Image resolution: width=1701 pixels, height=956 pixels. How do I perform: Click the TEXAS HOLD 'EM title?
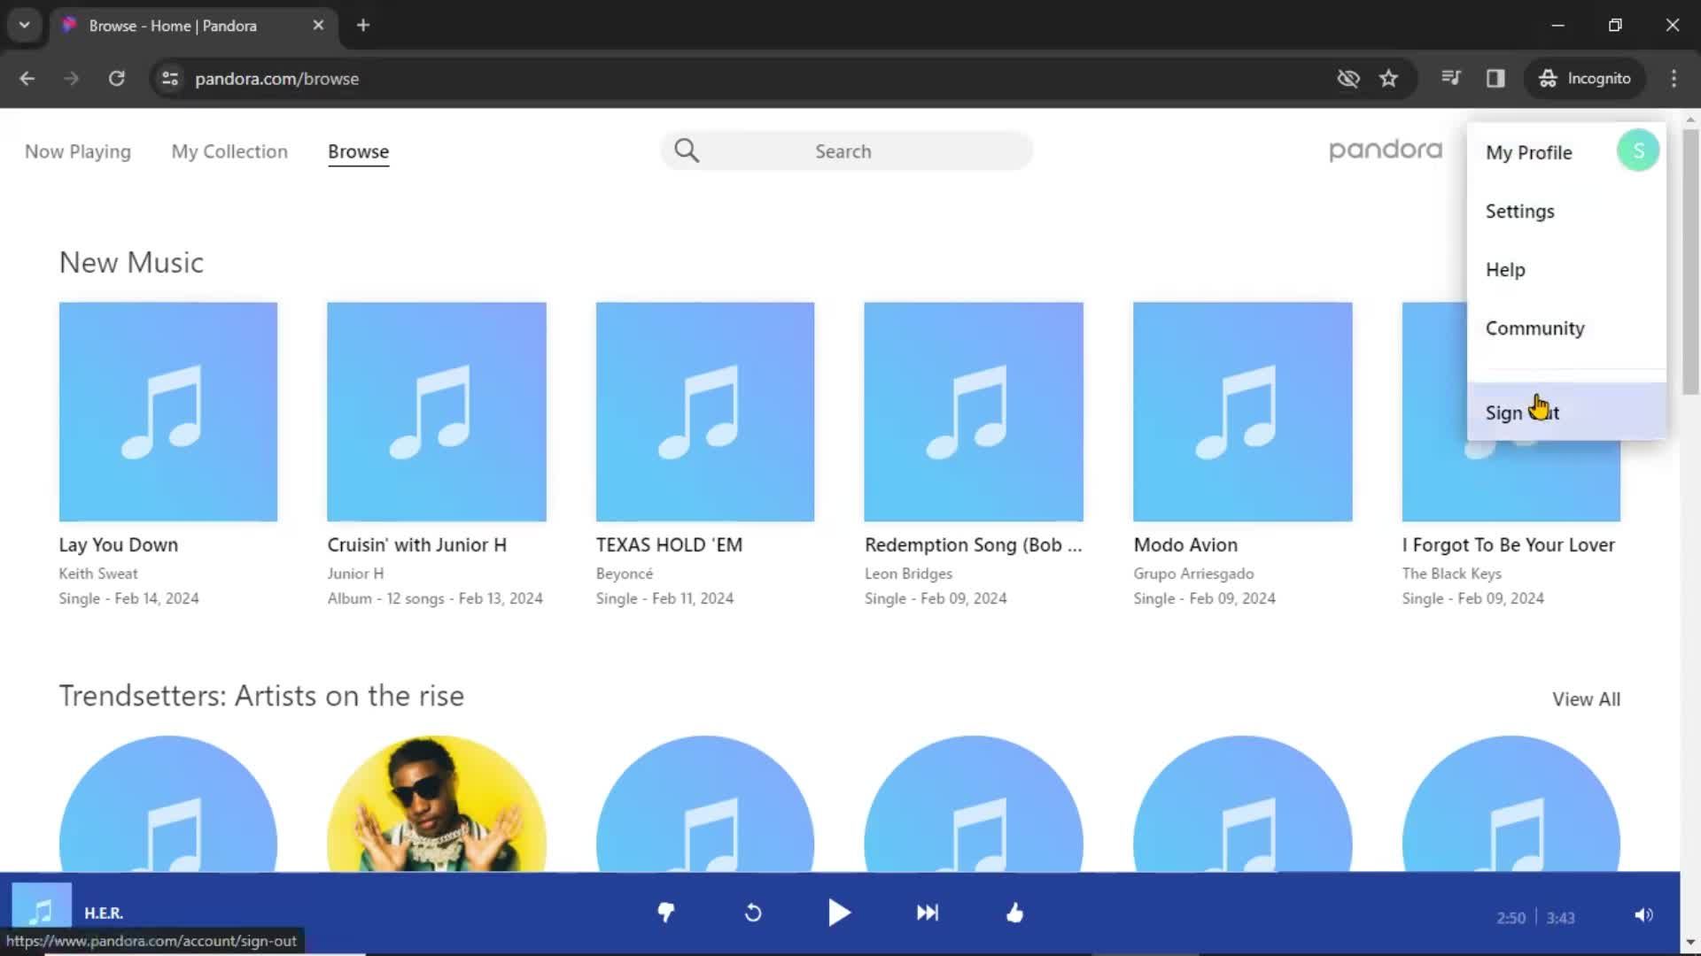click(670, 544)
